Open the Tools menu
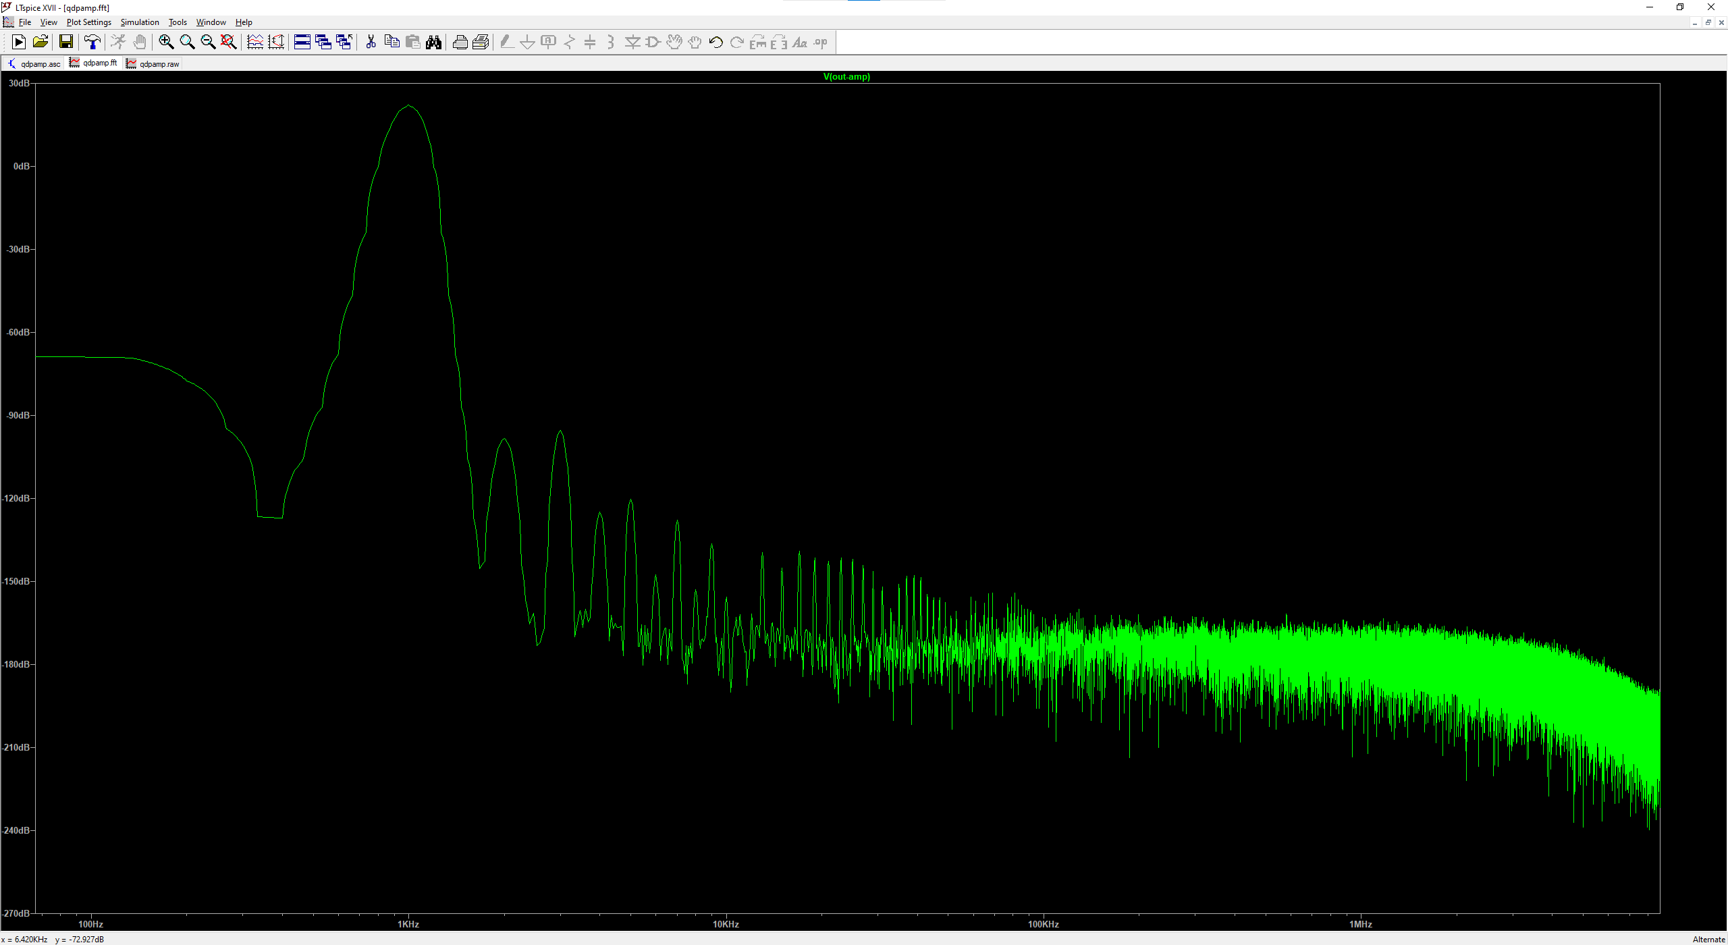 178,22
